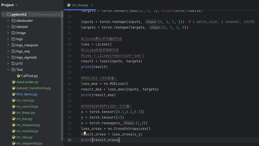Click the nn_loss.py icon in project tree
Viewport: 259px width, 146px height.
pos(14,119)
